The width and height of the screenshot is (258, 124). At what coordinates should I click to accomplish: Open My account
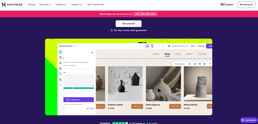pos(246,5)
